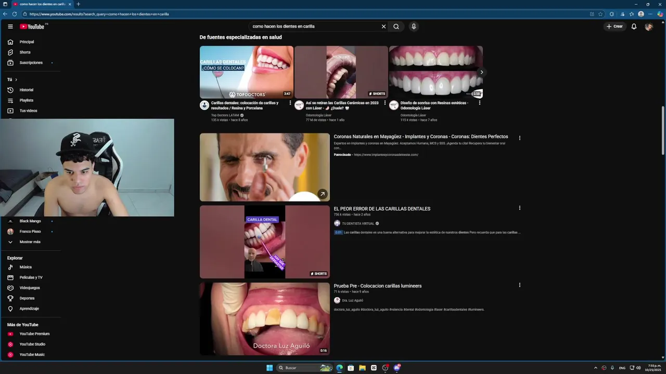Viewport: 666px width, 374px height.
Task: Clear the search query with the X
Action: pos(384,26)
